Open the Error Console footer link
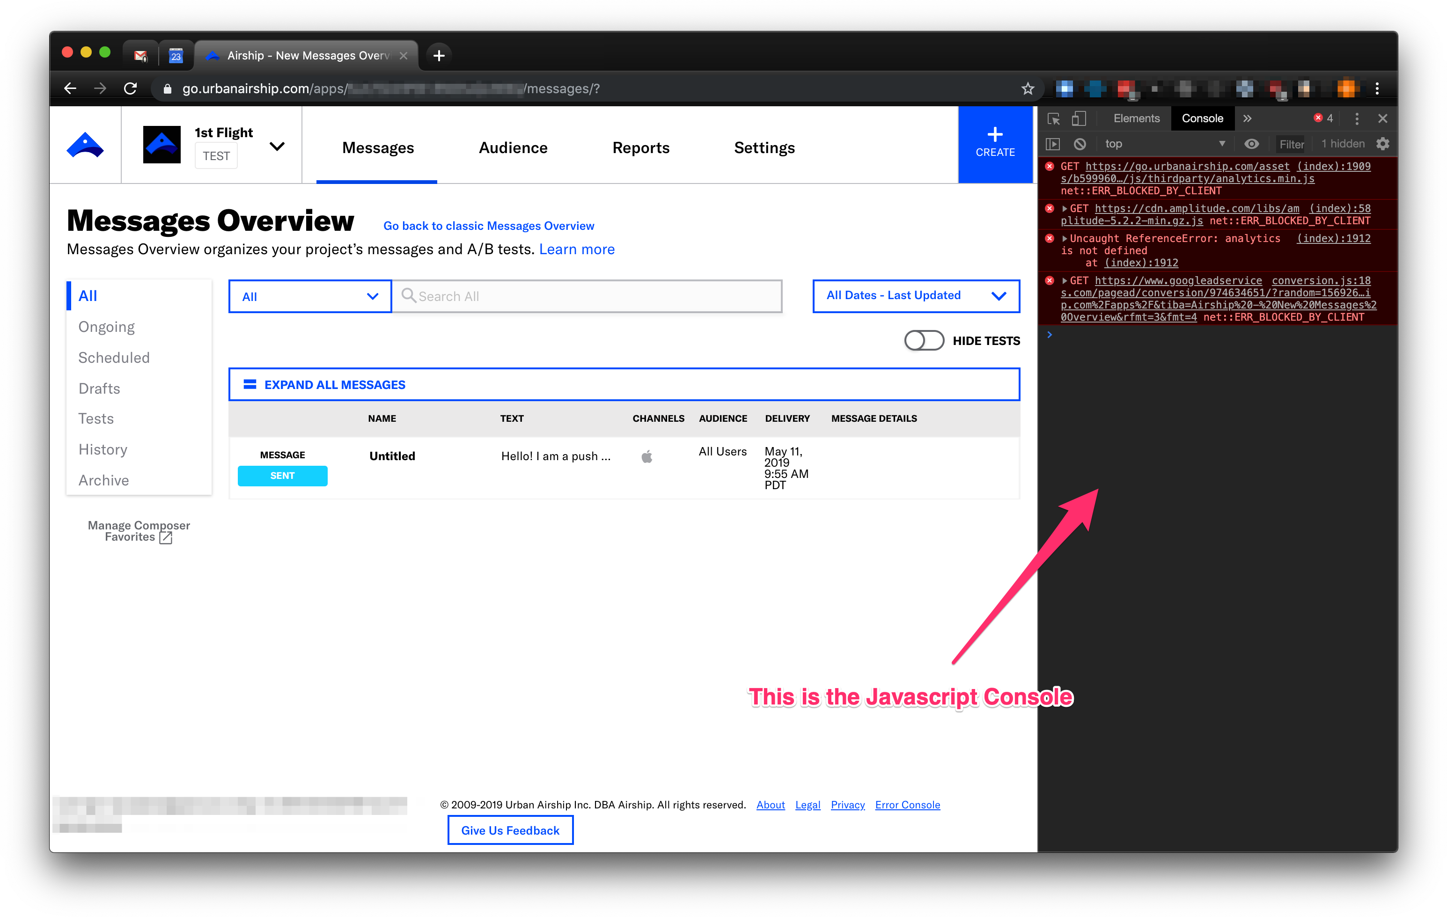1447x917 pixels. tap(907, 804)
